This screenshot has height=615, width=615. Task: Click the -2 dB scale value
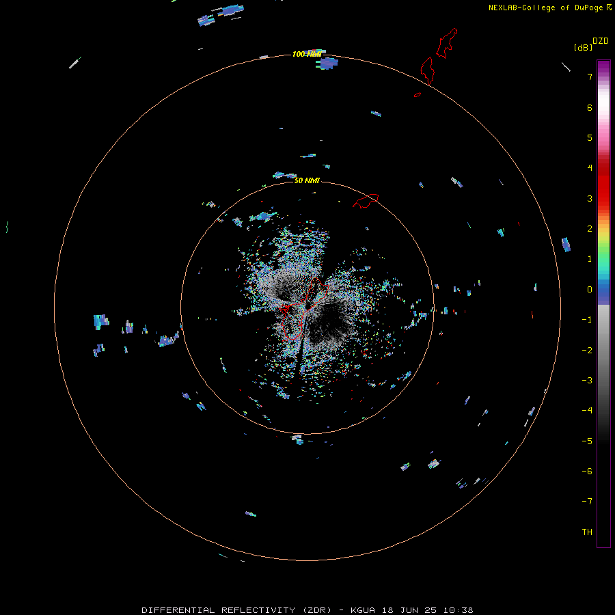[587, 351]
